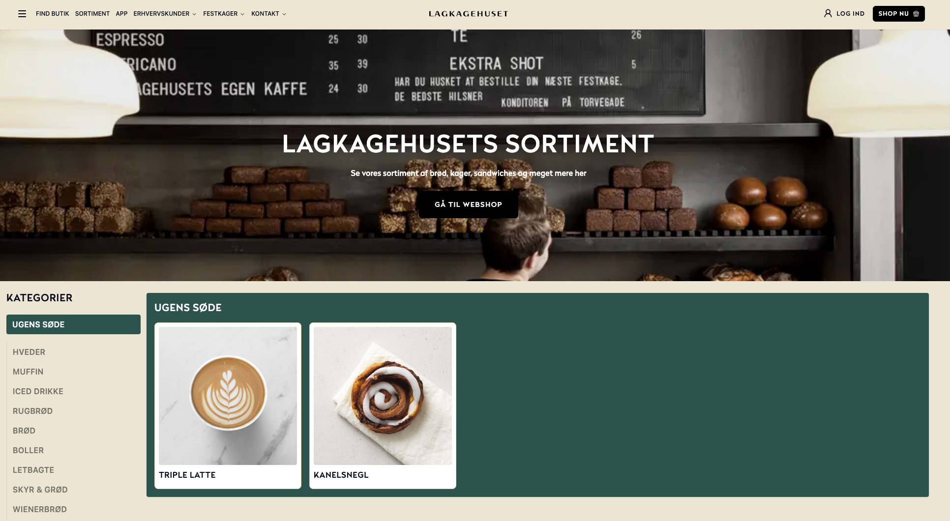Viewport: 950px width, 521px height.
Task: Click the Log ind link
Action: pyautogui.click(x=850, y=14)
